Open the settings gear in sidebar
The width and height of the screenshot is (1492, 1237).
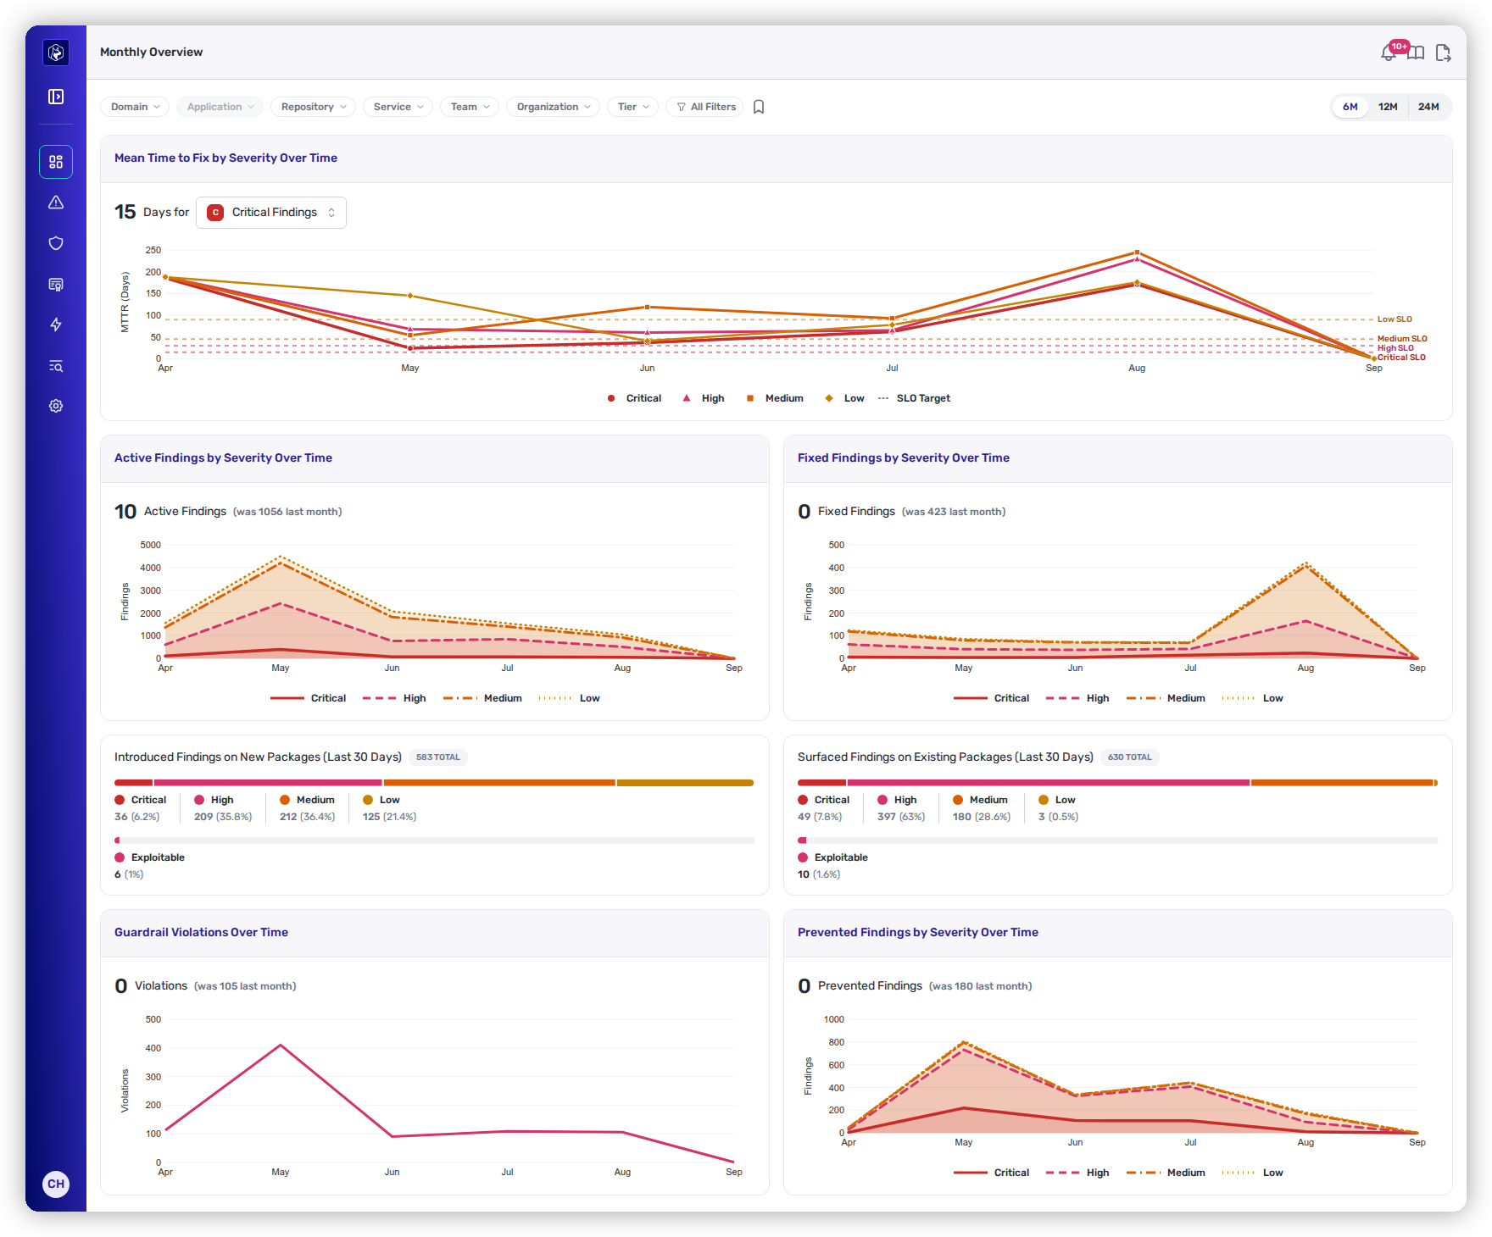[56, 406]
